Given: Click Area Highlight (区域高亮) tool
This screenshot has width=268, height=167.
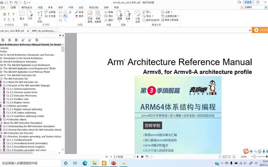Looking at the screenshot, I should [x=90, y=17].
